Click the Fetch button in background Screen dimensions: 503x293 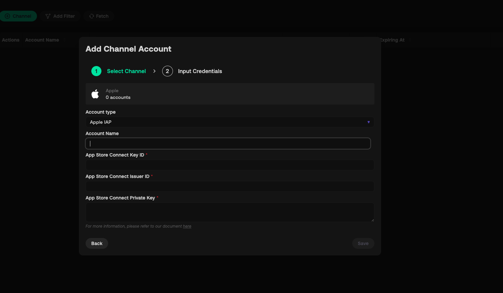[x=99, y=16]
